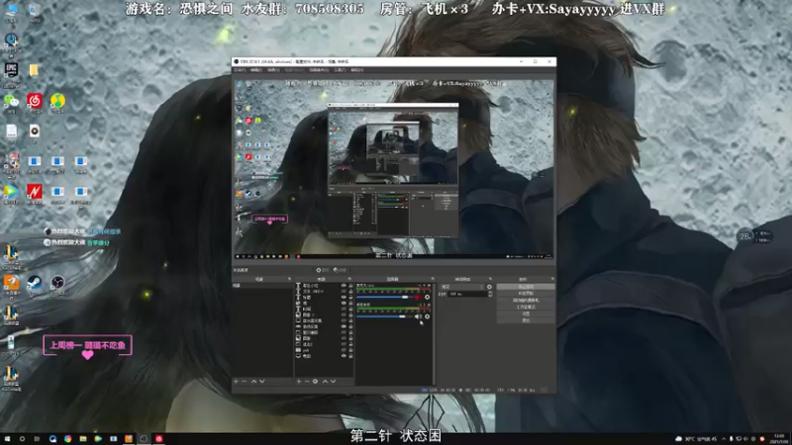Screen dimensions: 792x445
Task: Open source properties gear in the Sources toolbar
Action: click(315, 382)
